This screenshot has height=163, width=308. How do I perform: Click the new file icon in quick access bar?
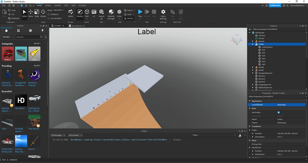pyautogui.click(x=9, y=5)
